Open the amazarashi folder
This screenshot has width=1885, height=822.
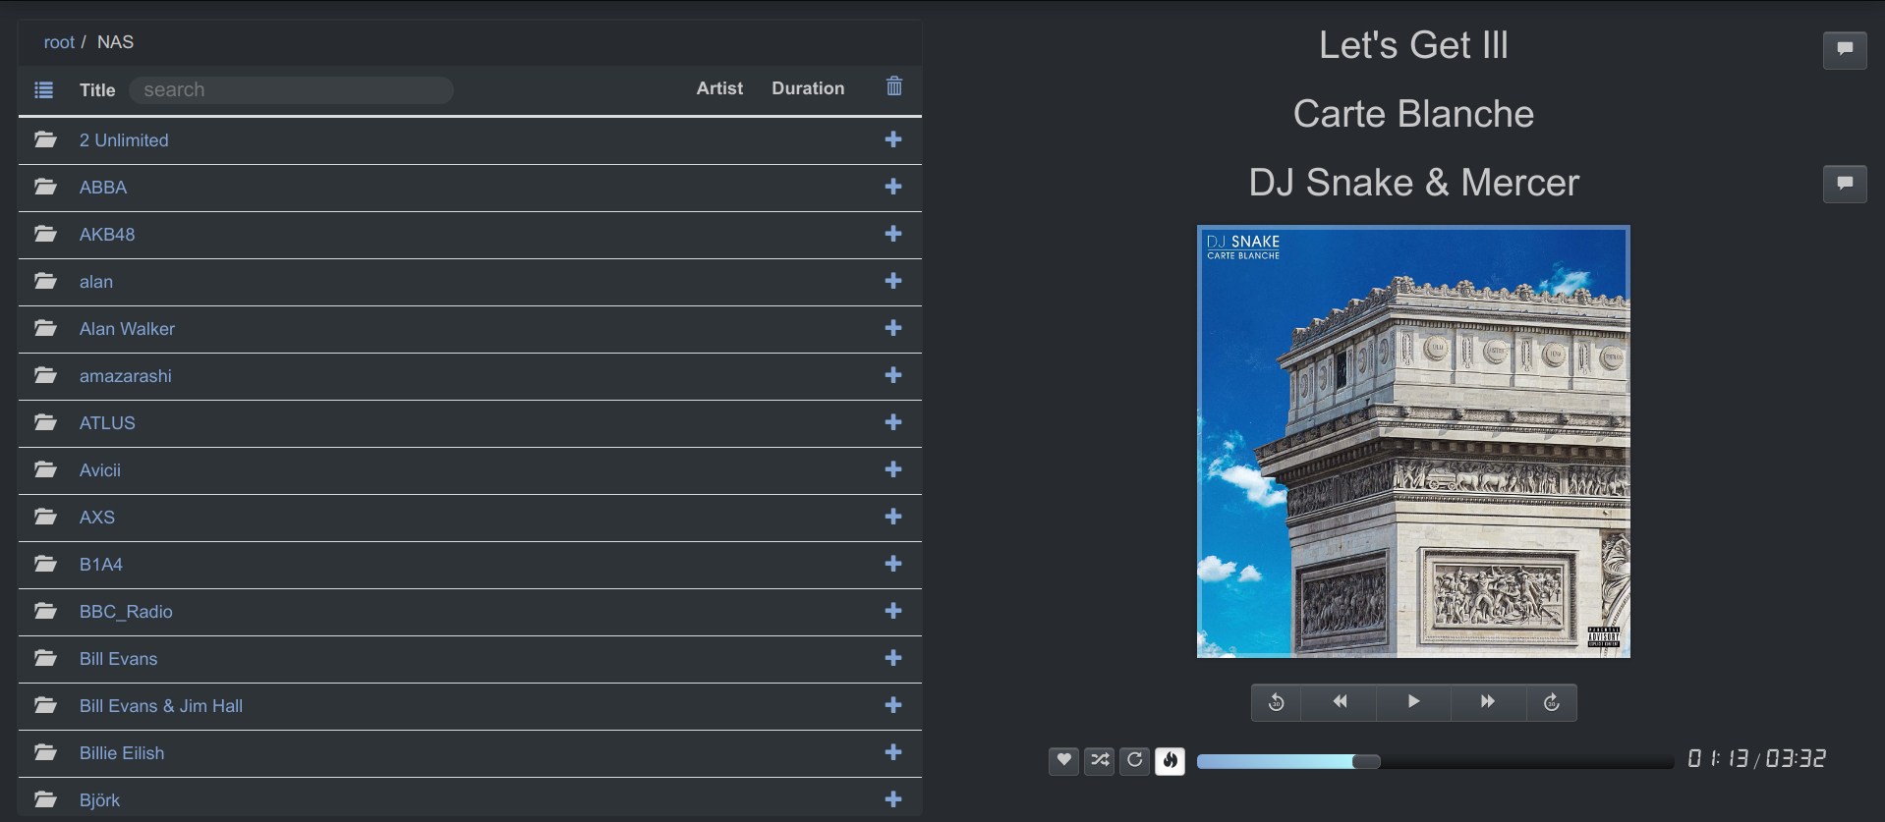point(126,376)
